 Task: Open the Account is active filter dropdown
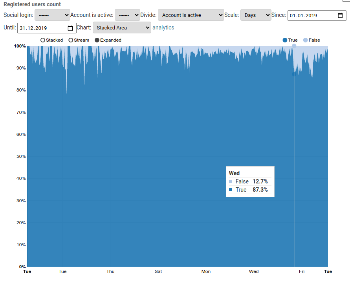[127, 15]
